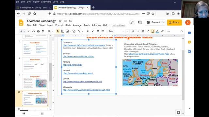Open the zoom level dropdown arrow

click(x=53, y=31)
